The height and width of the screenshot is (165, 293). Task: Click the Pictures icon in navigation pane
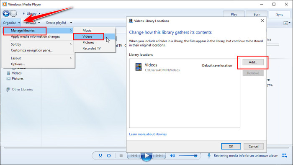pos(8,79)
